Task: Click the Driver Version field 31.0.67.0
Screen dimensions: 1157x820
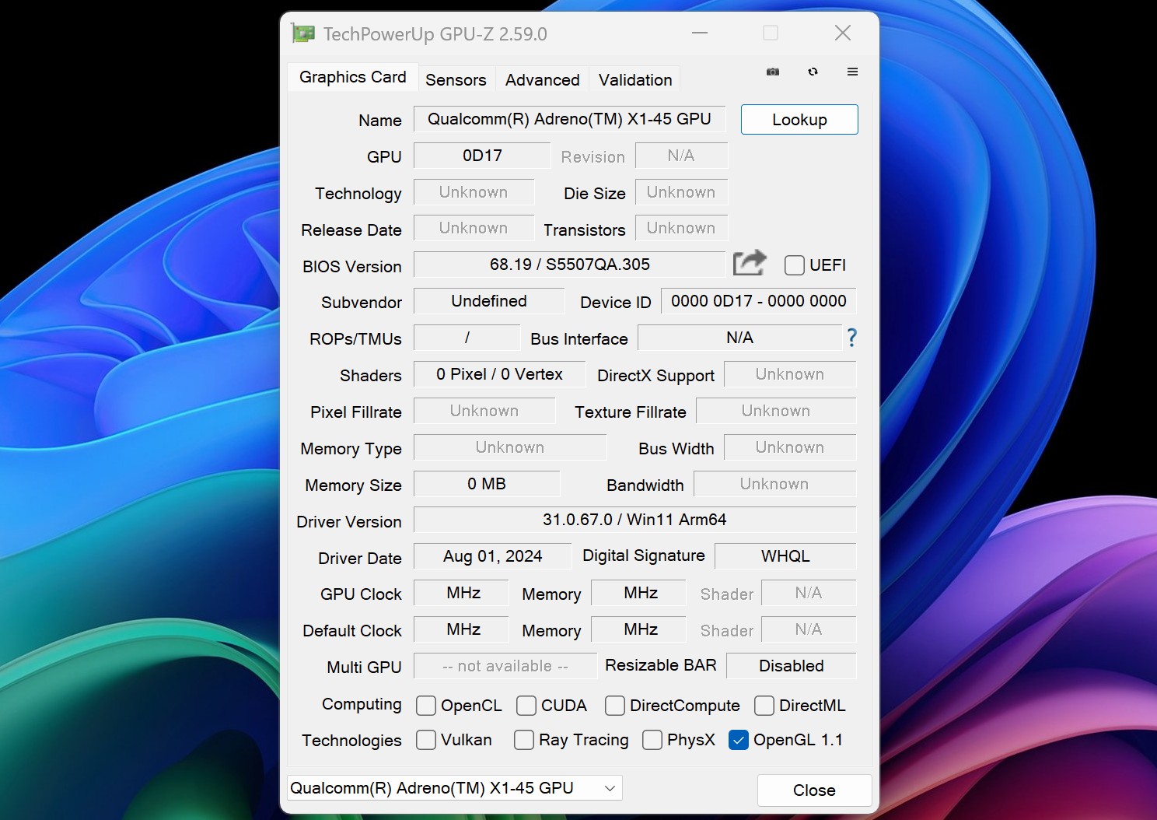Action: coord(634,520)
